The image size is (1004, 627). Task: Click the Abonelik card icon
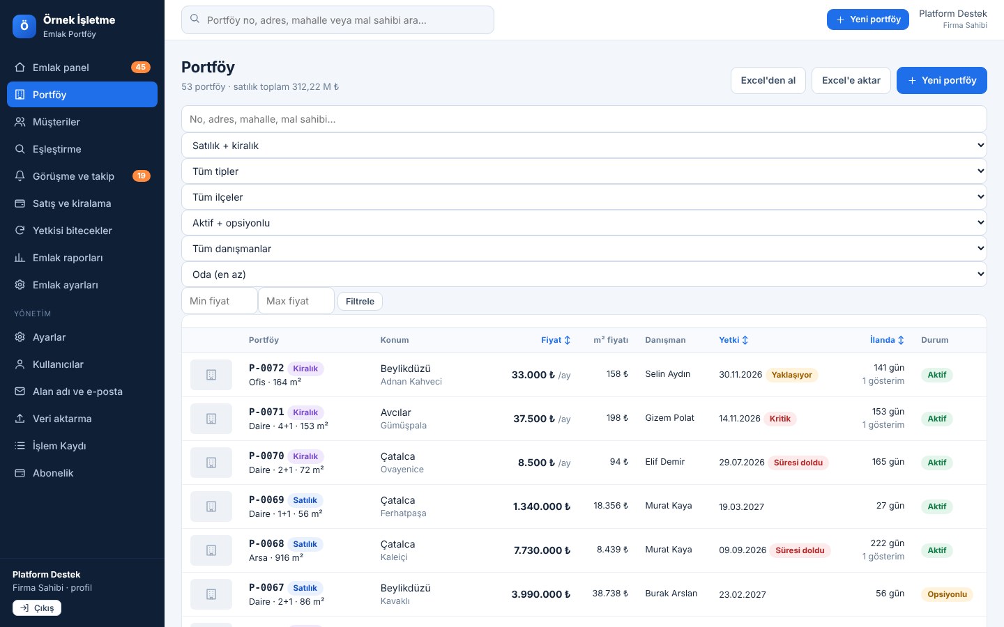20,473
